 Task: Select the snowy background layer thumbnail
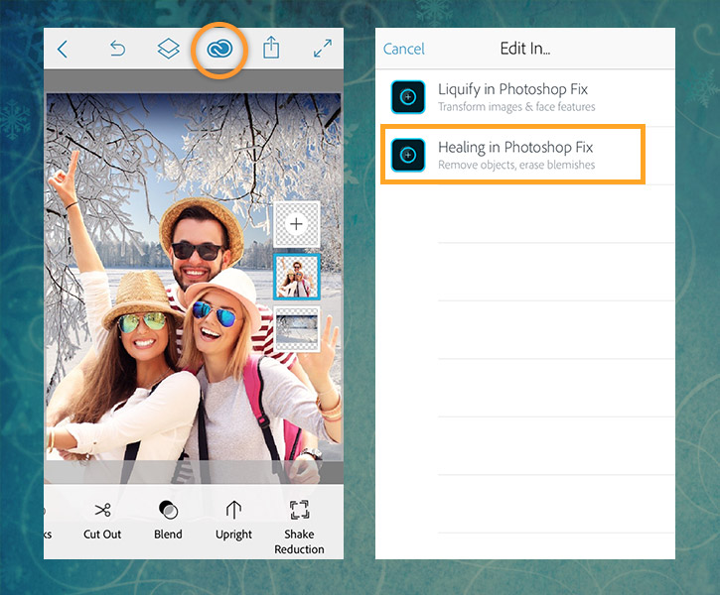click(297, 329)
